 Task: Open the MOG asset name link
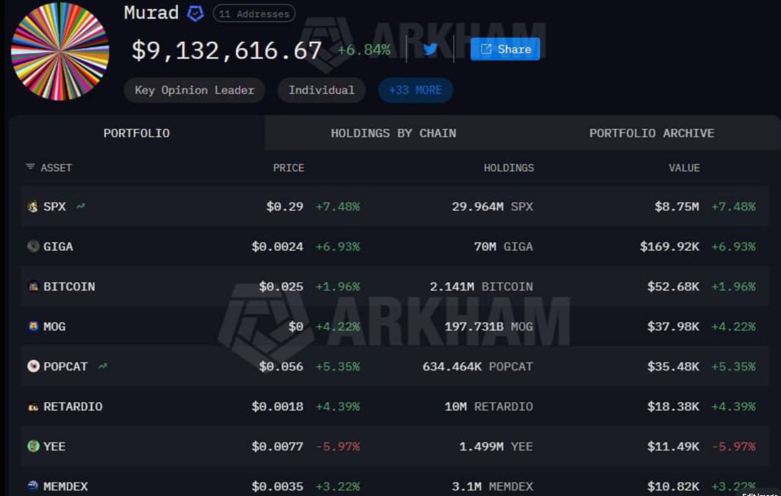(x=54, y=327)
